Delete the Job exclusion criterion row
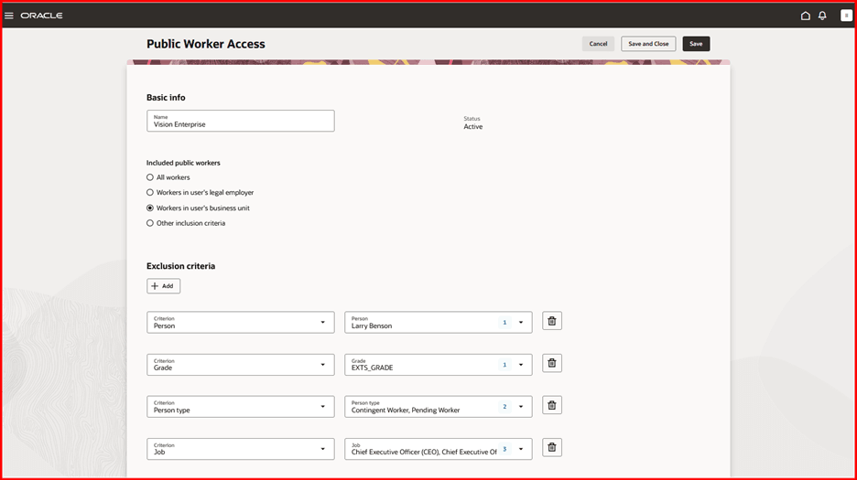The height and width of the screenshot is (480, 857). tap(552, 447)
